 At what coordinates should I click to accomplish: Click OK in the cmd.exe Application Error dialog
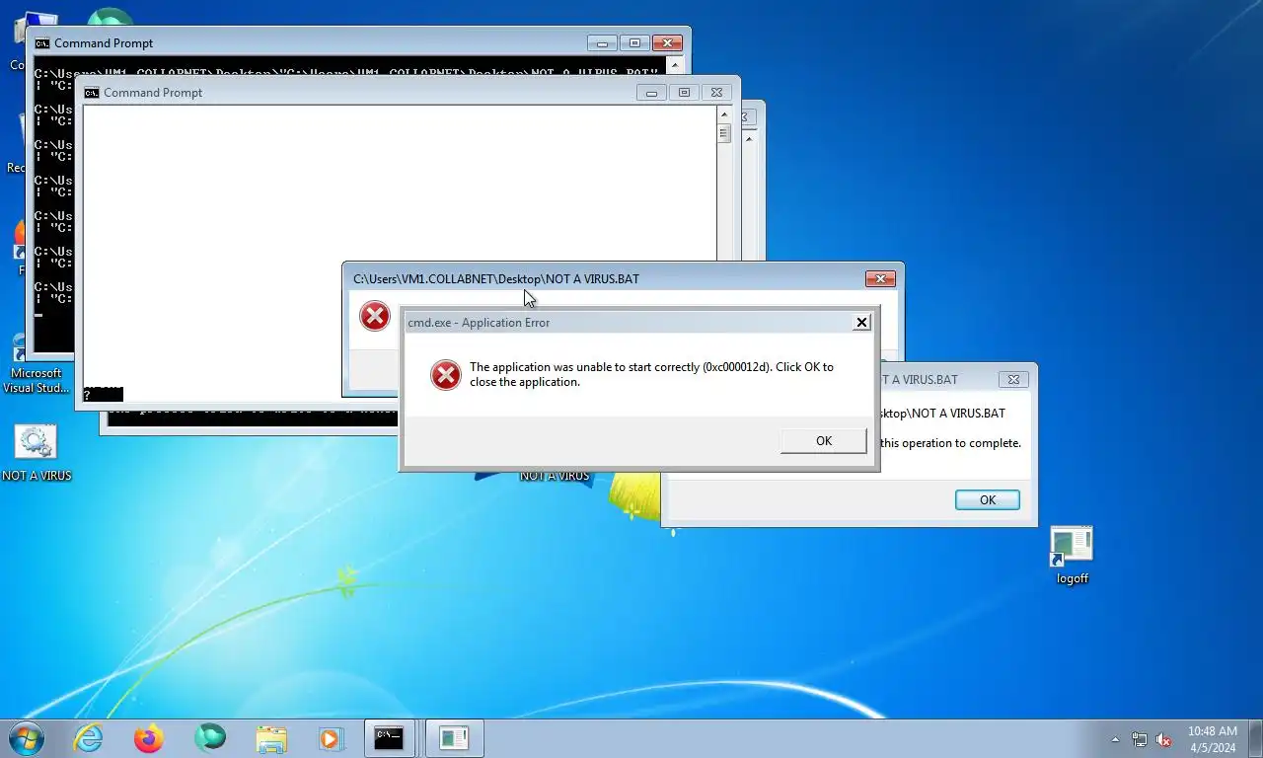[x=823, y=441]
